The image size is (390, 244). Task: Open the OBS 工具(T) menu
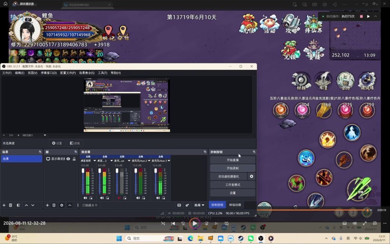(x=103, y=73)
